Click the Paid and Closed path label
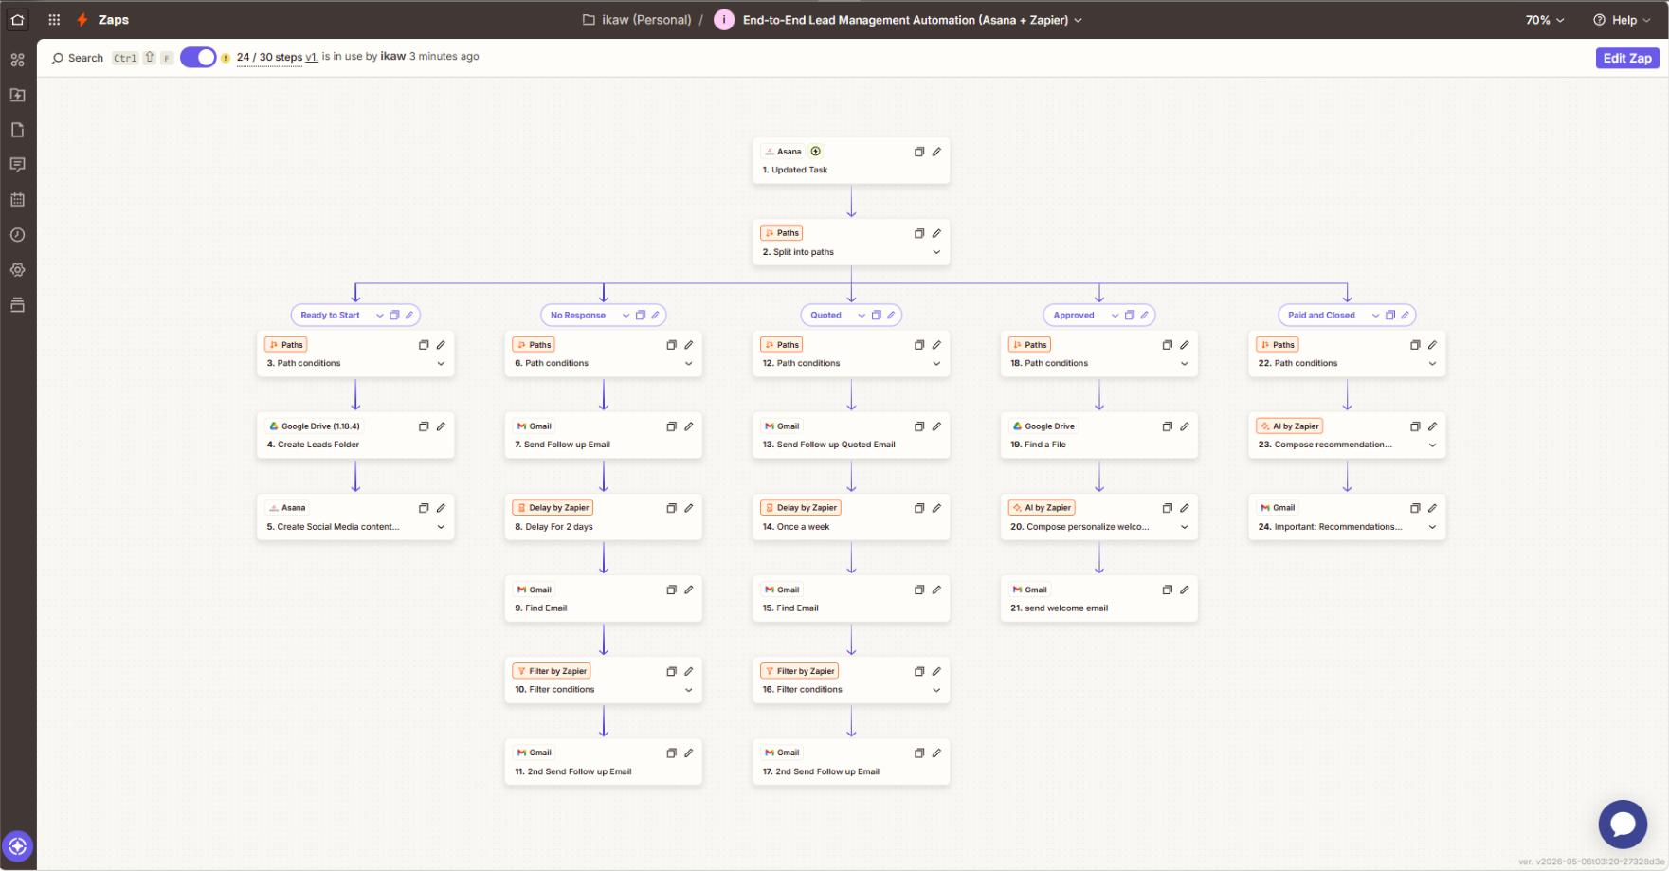1669x871 pixels. pos(1321,316)
